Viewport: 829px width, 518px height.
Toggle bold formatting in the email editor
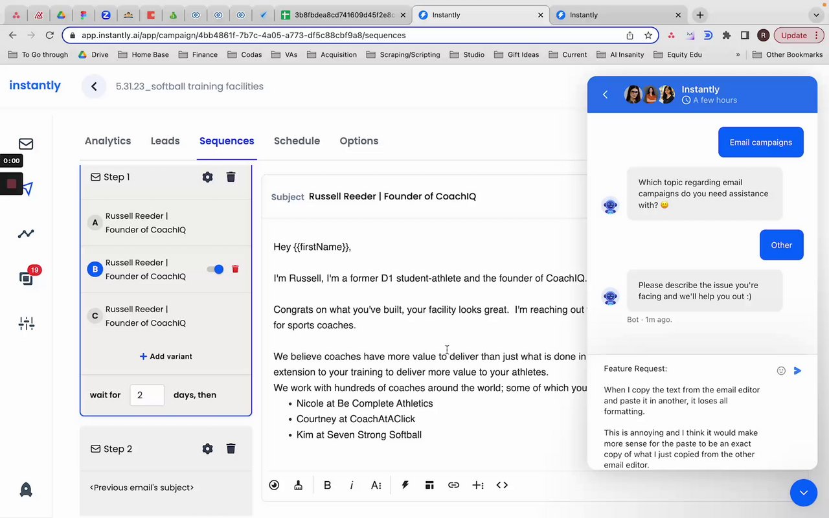(327, 485)
